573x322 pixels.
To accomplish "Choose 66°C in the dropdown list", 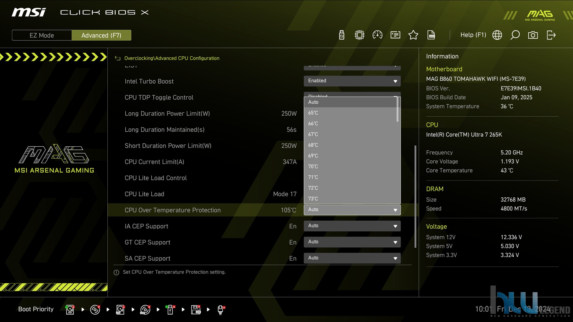I will point(350,124).
